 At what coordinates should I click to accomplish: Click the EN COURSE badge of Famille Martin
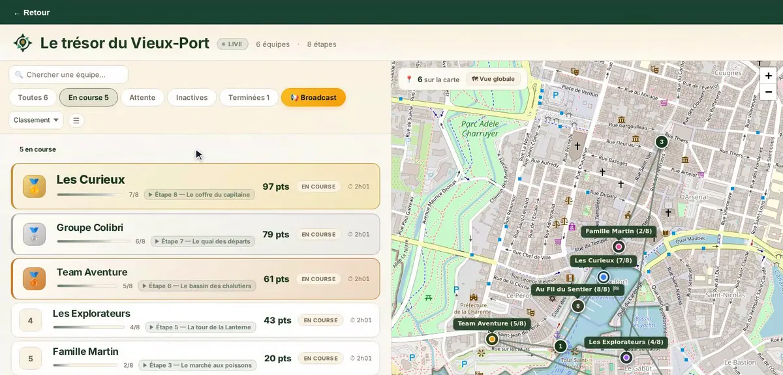point(320,358)
